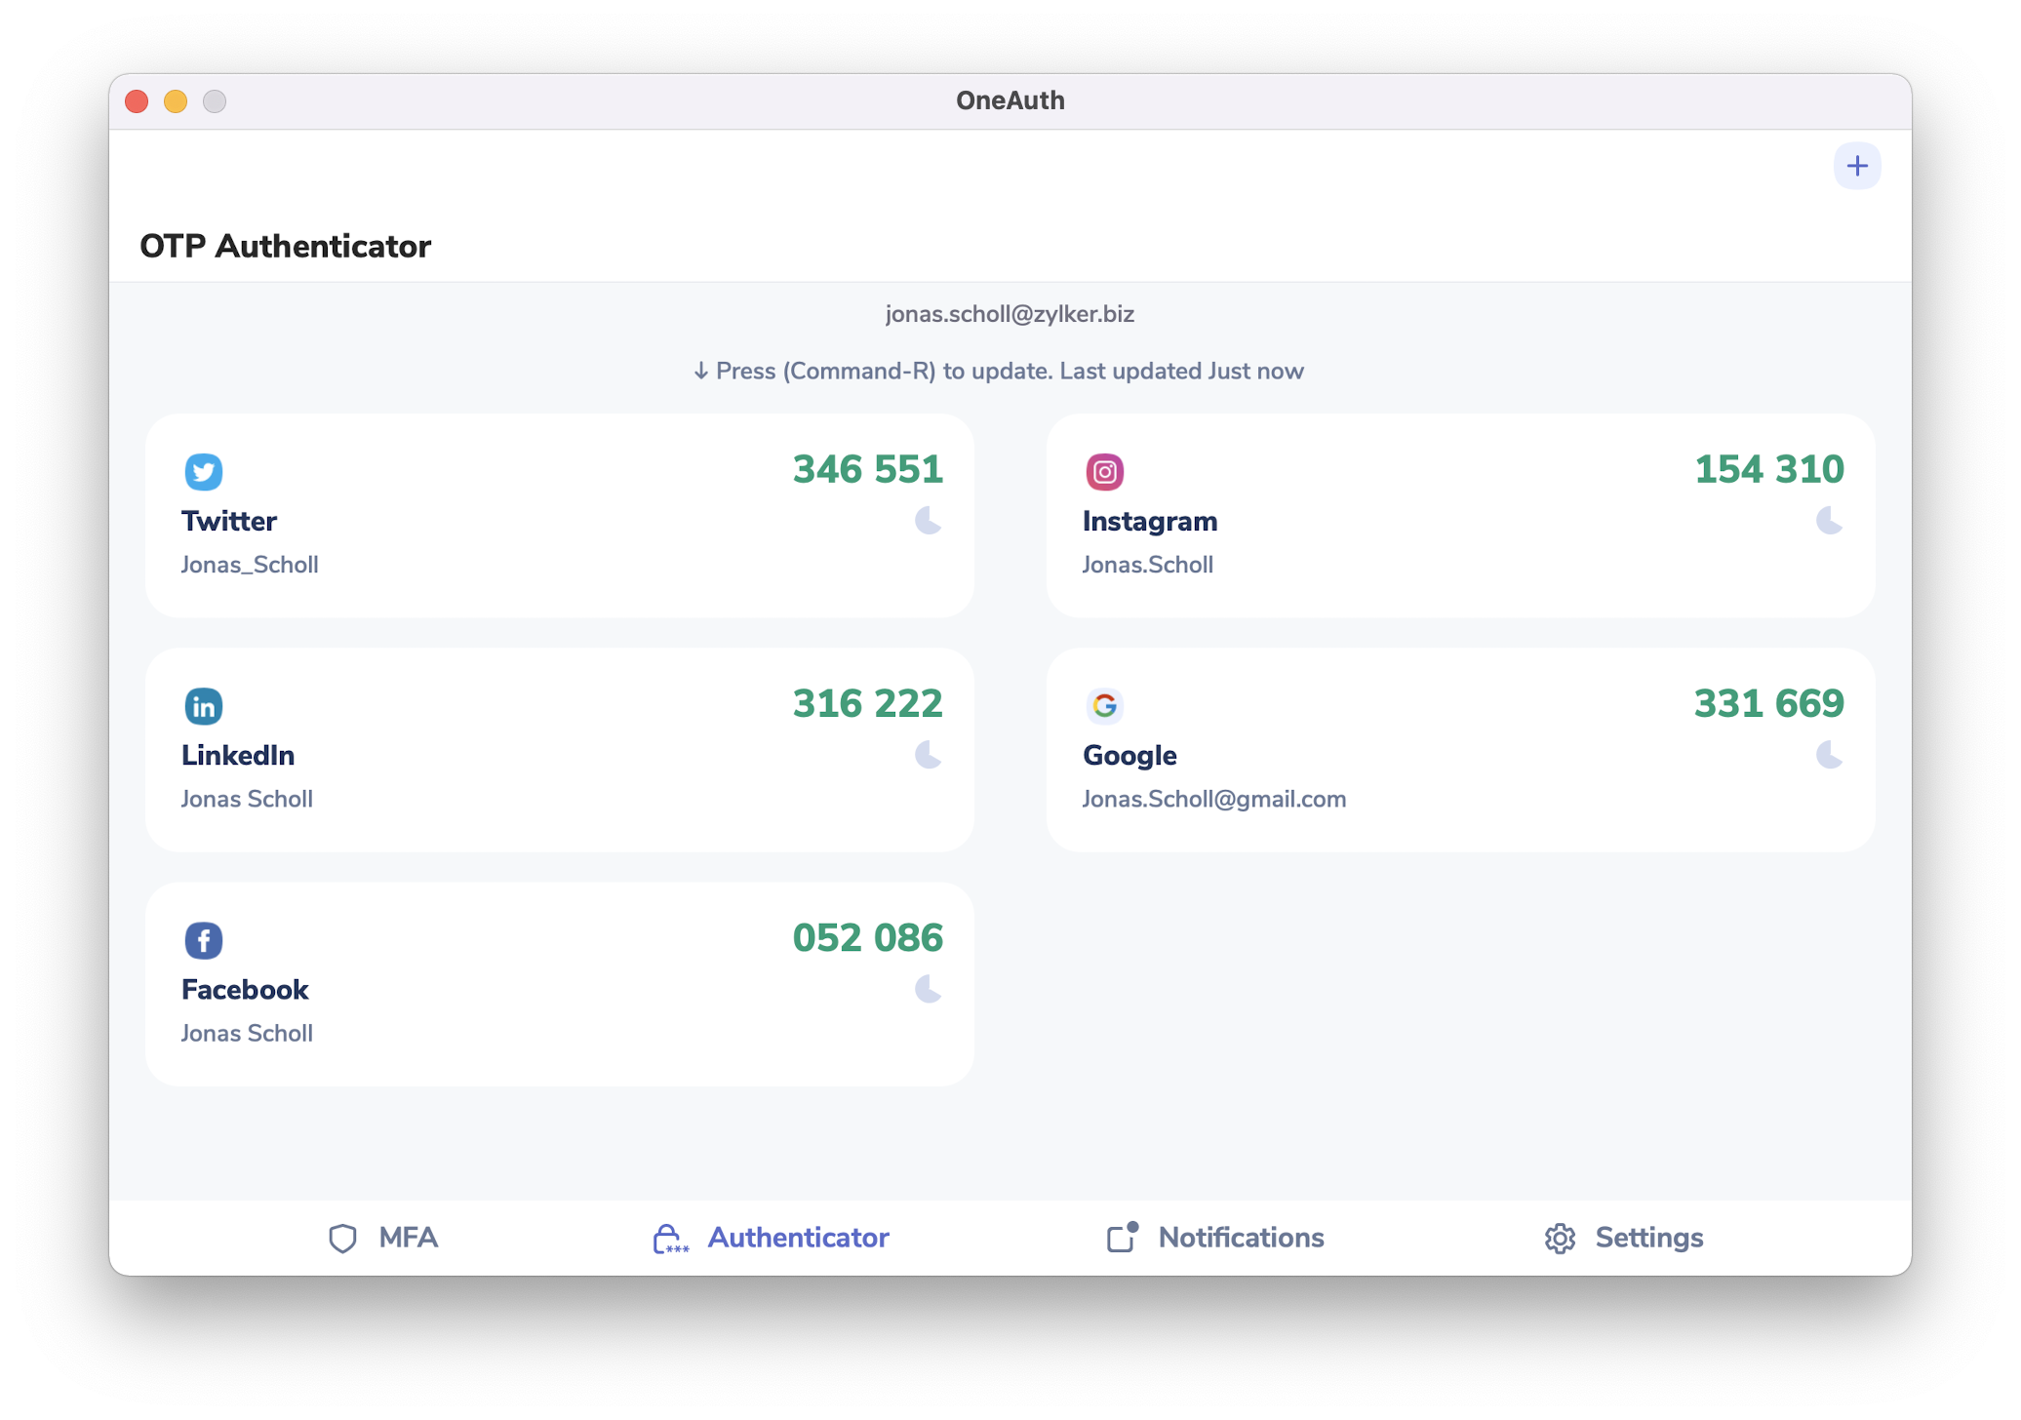Click the LinkedIn logo icon
Image resolution: width=2021 pixels, height=1420 pixels.
point(204,706)
